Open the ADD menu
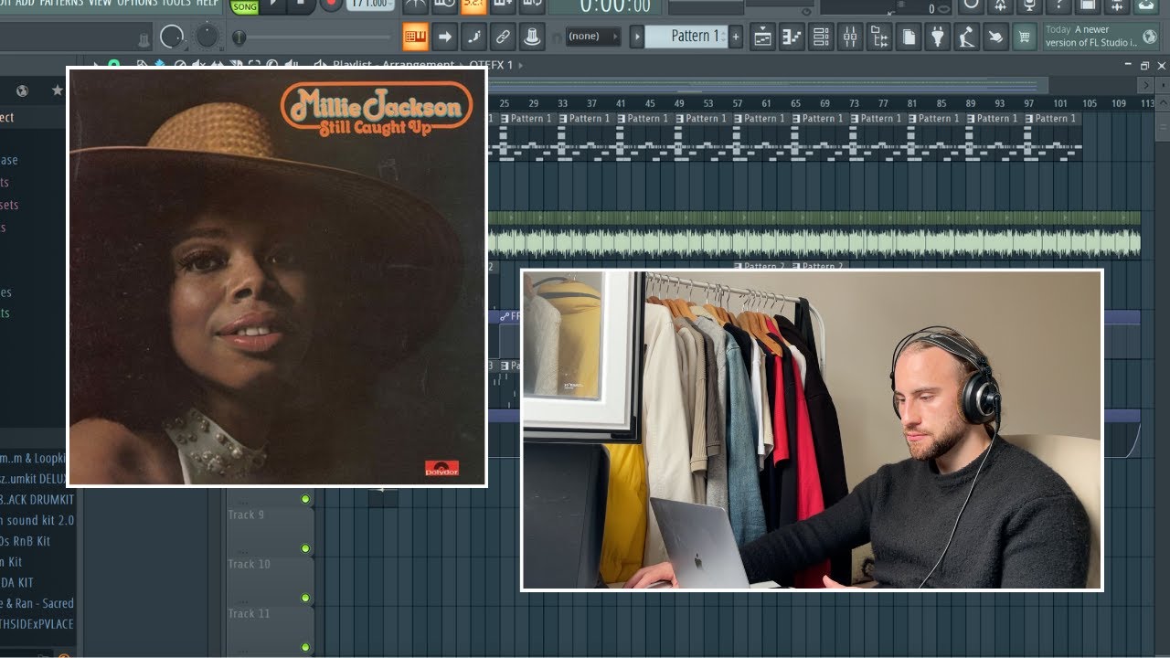 25,3
